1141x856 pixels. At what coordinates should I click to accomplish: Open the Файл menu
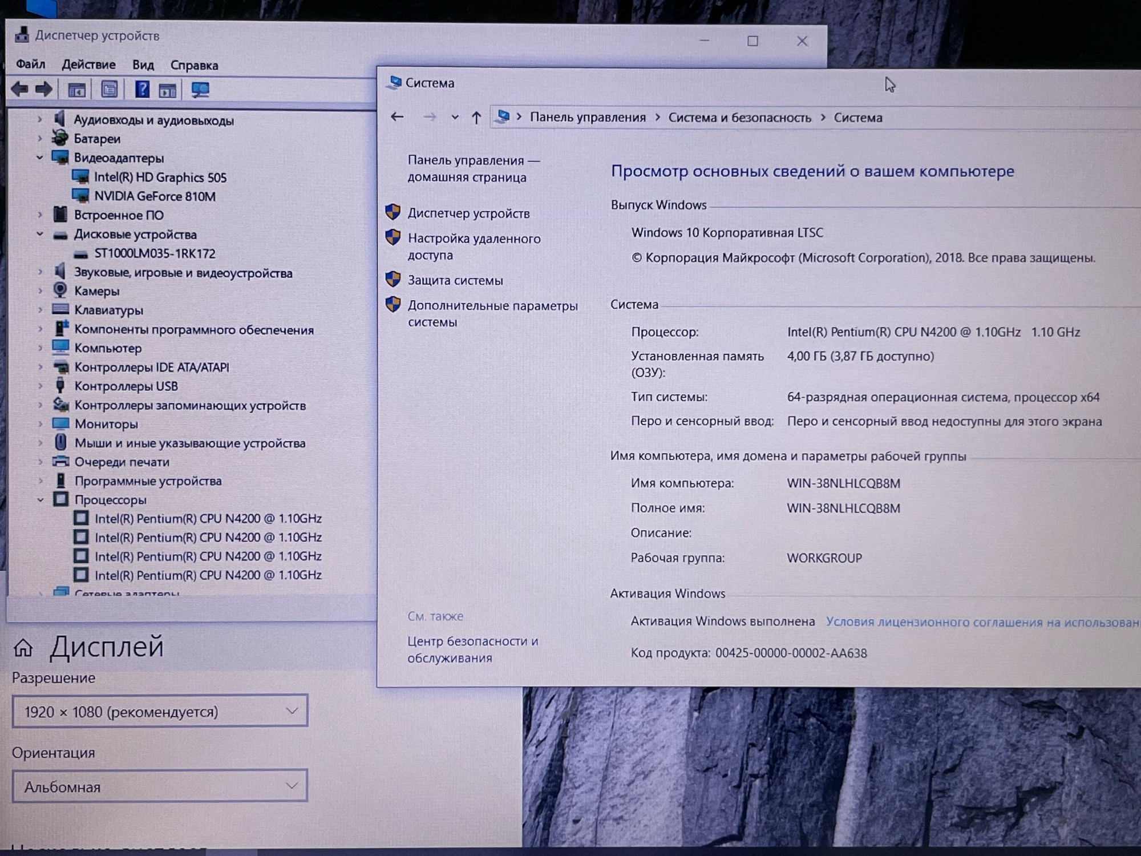(30, 64)
